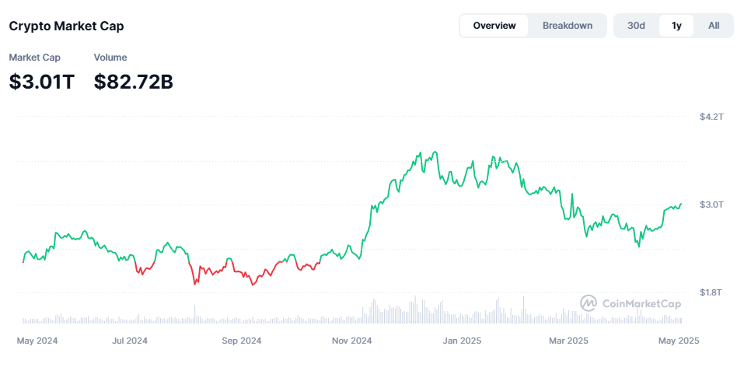737x367 pixels.
Task: Click the $3.0T y-axis label
Action: click(x=712, y=204)
